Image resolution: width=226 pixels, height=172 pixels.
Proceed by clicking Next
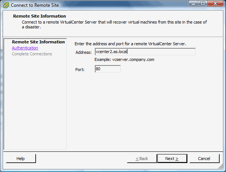point(172,159)
